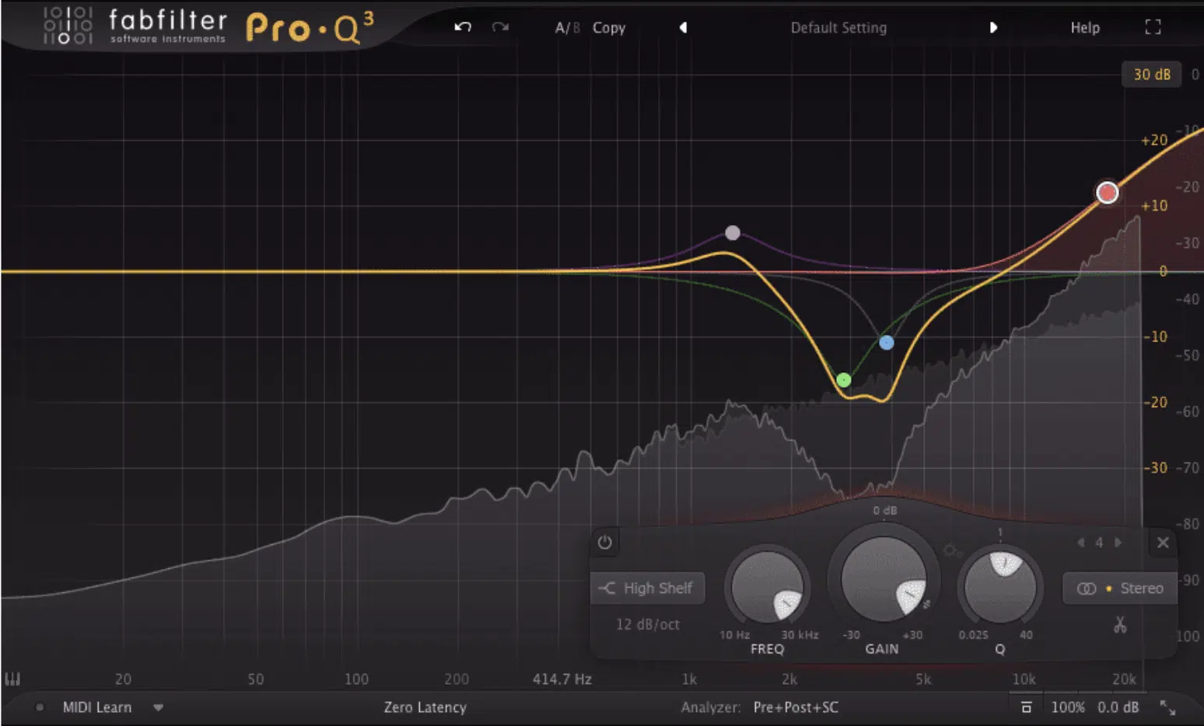
Task: Select the green EQ band node
Action: pyautogui.click(x=844, y=380)
